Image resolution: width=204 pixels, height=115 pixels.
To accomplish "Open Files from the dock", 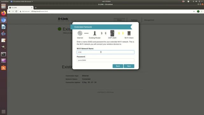I will pos(4,6).
